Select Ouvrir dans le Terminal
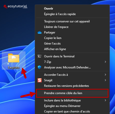This screenshot has height=114, width=115. coord(72,56)
